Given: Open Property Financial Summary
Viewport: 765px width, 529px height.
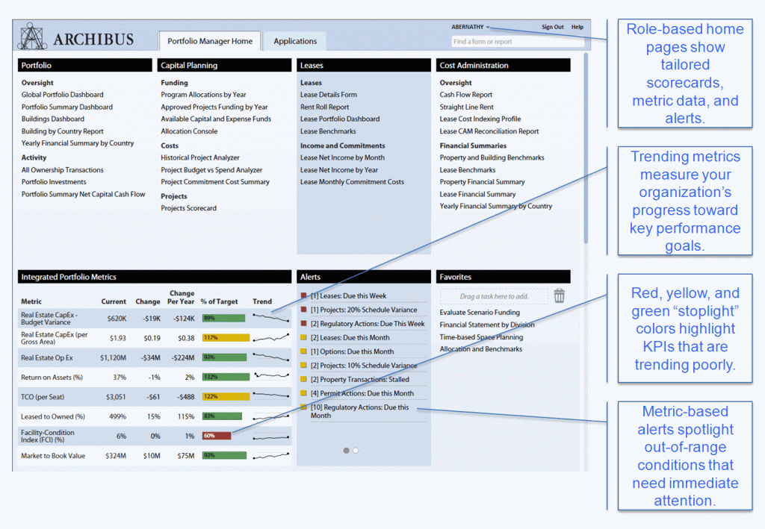Looking at the screenshot, I should coord(482,182).
